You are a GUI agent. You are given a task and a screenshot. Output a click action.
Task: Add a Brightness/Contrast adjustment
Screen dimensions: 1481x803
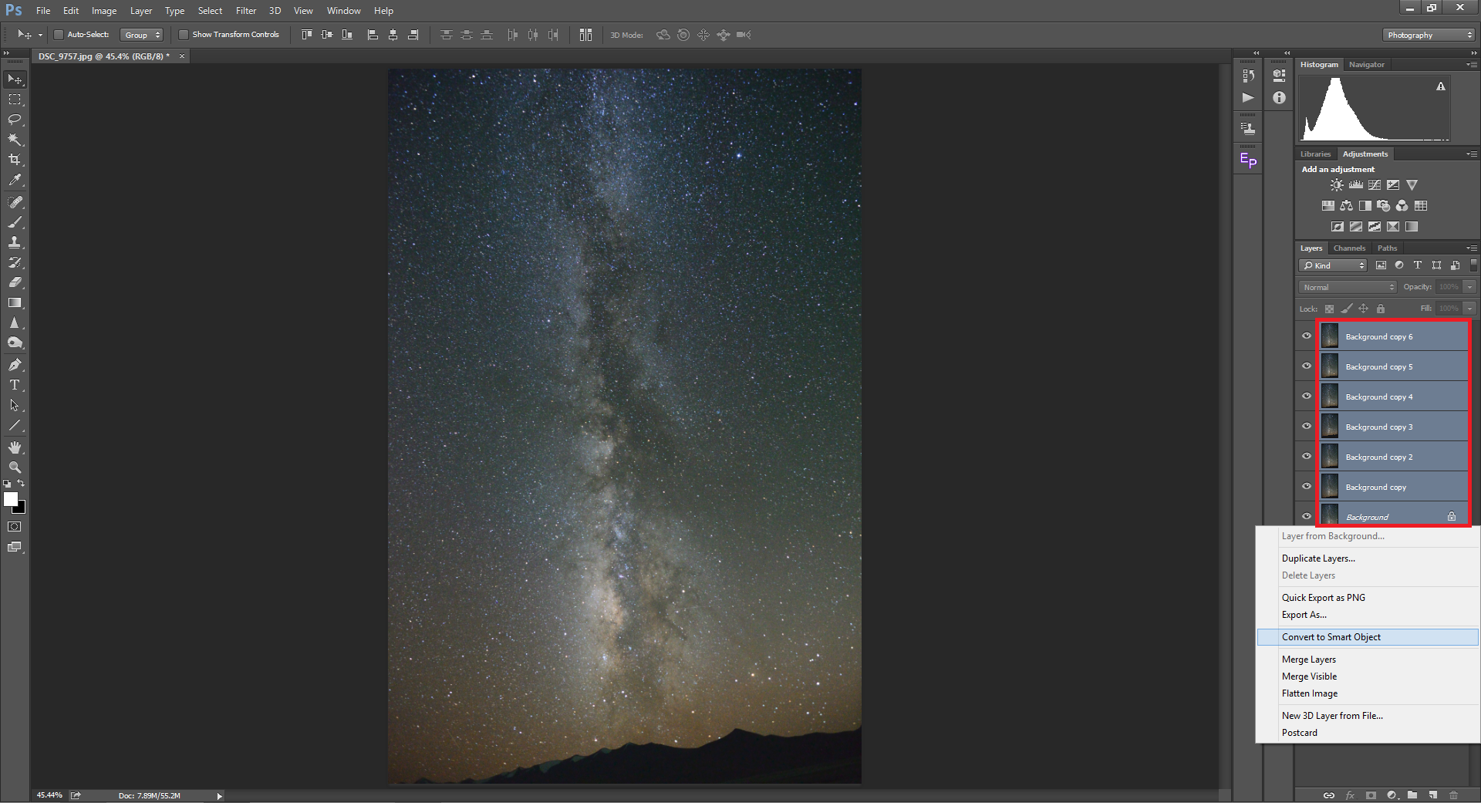[x=1337, y=185]
